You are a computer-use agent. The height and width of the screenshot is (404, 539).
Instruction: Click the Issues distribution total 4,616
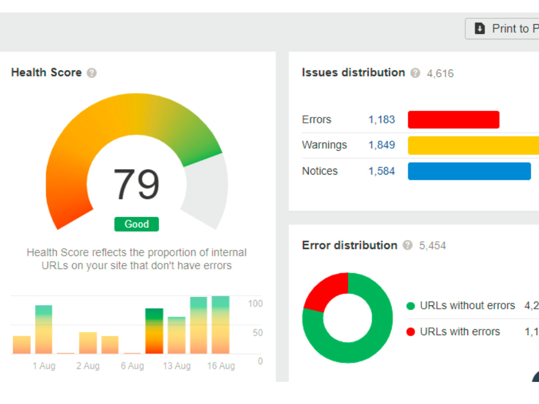pyautogui.click(x=440, y=73)
